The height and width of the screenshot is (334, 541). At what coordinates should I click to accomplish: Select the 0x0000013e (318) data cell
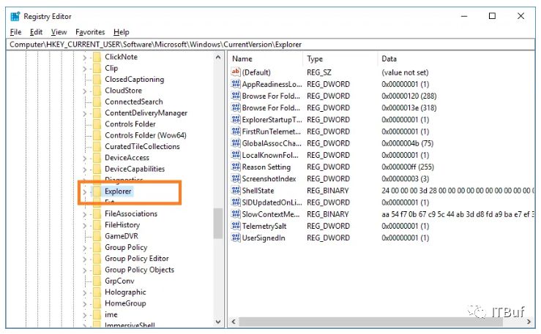pyautogui.click(x=408, y=107)
